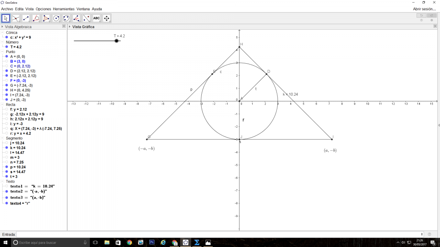Click the Abrir sesión link
The width and height of the screenshot is (440, 247).
[424, 9]
